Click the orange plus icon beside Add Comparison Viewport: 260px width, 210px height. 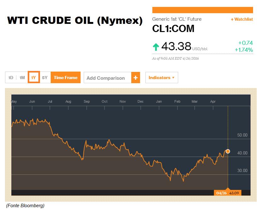point(135,78)
